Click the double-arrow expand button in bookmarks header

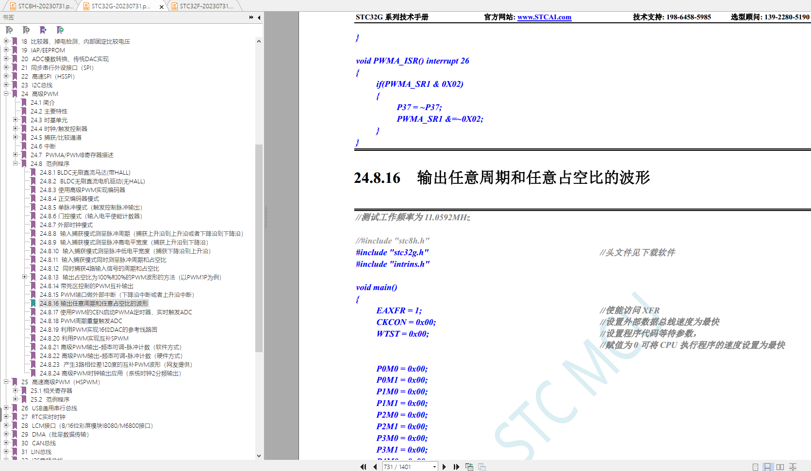click(251, 17)
